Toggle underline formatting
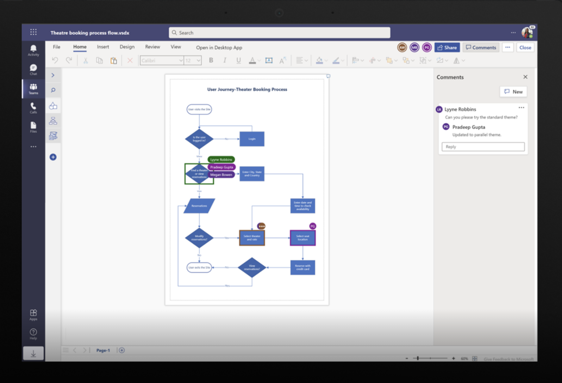562x383 pixels. click(238, 60)
